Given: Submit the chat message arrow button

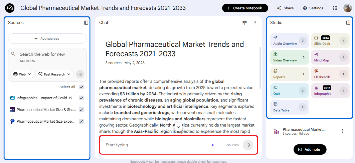Looking at the screenshot, I should [248, 145].
